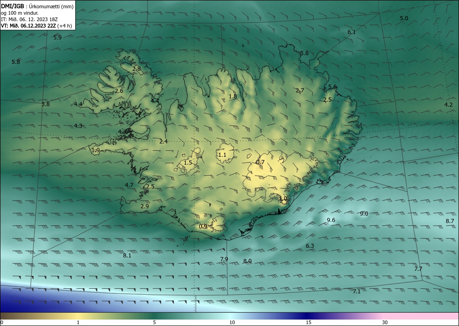Click the map value 9.0
This screenshot has height=326, width=459.
(x=364, y=214)
